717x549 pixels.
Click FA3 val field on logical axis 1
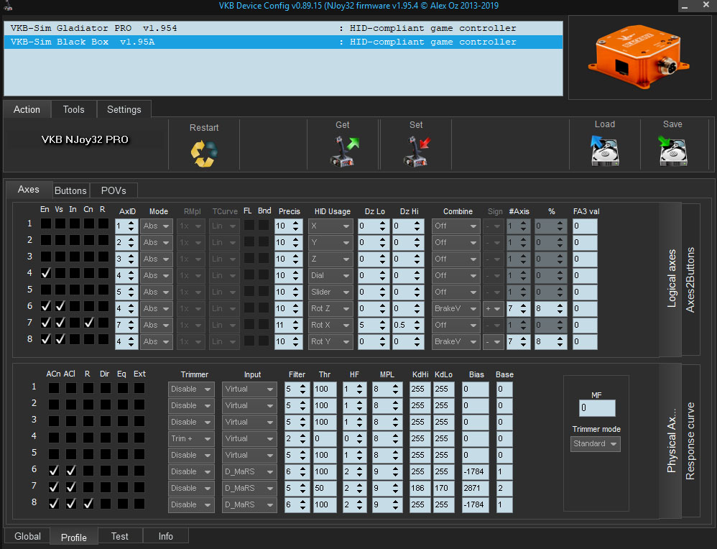pyautogui.click(x=584, y=226)
